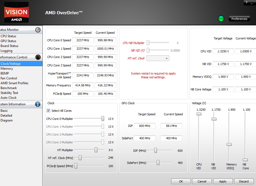256x186 pixels.
Task: Click the System restart required red message
Action: pyautogui.click(x=153, y=75)
